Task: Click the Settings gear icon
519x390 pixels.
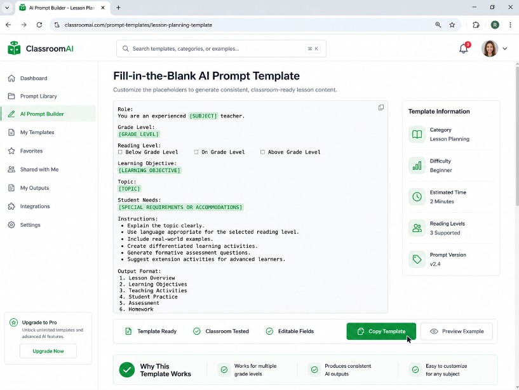Action: [11, 225]
